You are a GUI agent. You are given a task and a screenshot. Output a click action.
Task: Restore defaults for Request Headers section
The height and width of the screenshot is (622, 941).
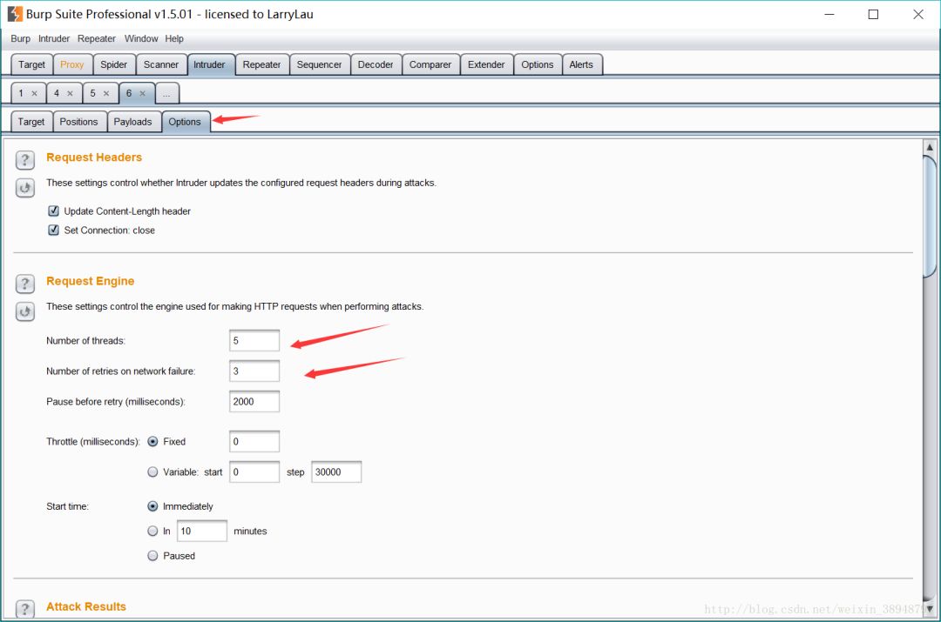(24, 188)
